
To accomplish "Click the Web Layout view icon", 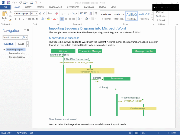I will (x=143, y=133).
